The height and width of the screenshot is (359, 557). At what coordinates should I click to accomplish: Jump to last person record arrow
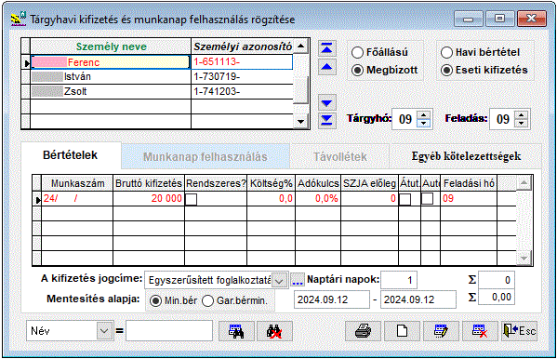326,121
